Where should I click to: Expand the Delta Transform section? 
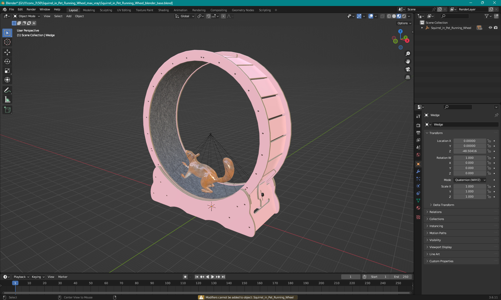(443, 205)
